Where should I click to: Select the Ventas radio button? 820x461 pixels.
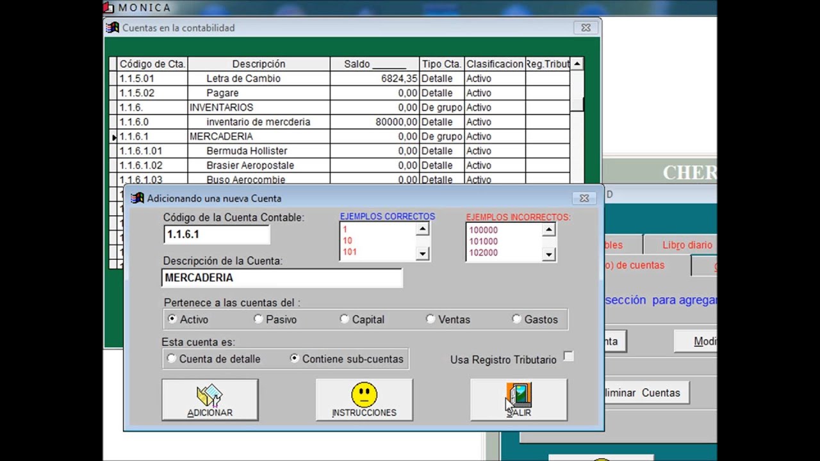[x=430, y=319]
